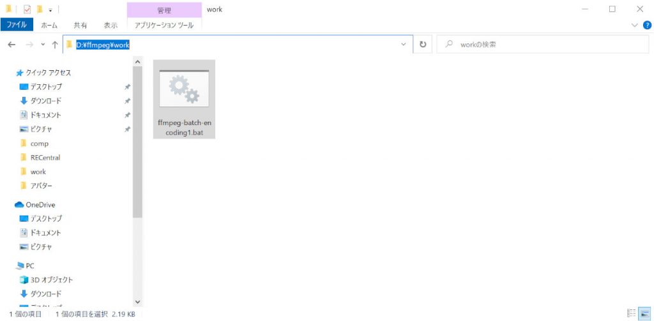Click the Up one level arrow
The image size is (654, 321).
(55, 45)
